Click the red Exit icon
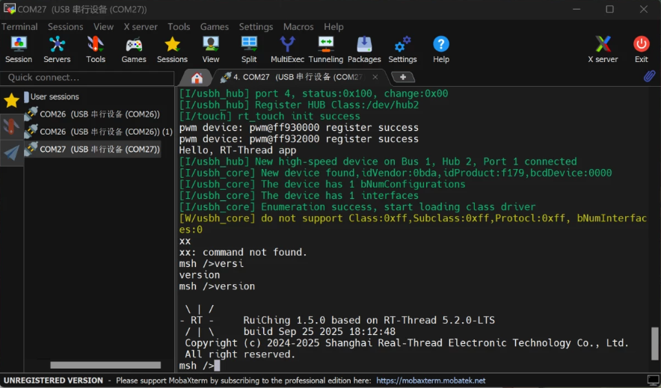Screen dimensions: 661x388 642,49
